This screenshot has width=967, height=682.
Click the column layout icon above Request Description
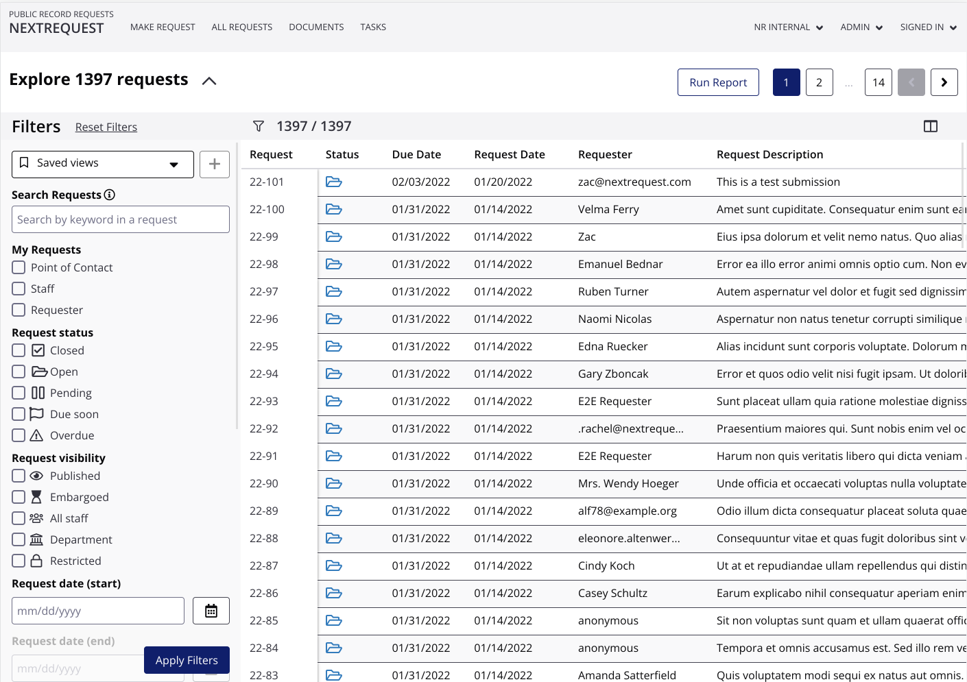coord(931,126)
